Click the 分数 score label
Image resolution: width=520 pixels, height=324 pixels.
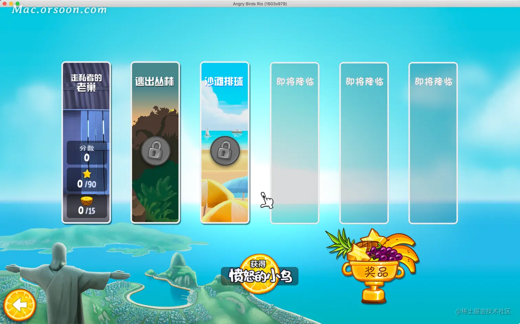[x=87, y=148]
